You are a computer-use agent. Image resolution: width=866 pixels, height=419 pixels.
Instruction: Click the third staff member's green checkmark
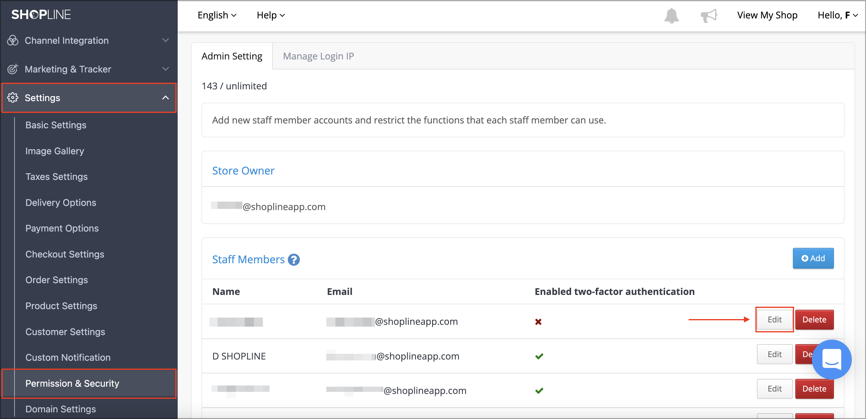(539, 390)
